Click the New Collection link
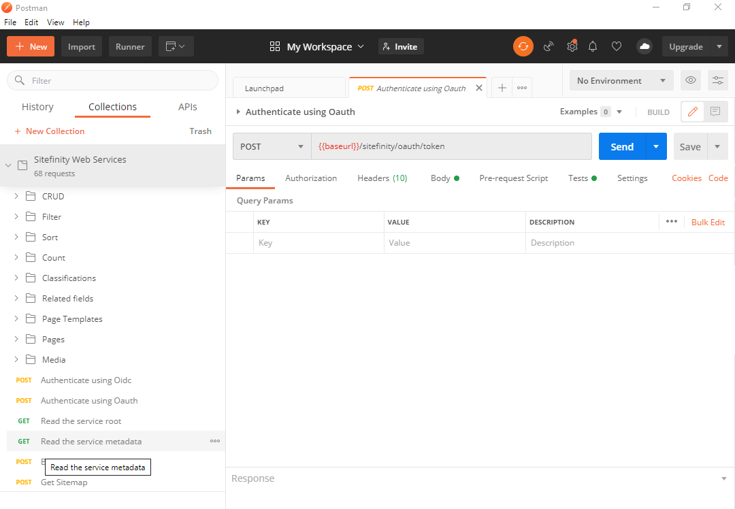Screen dimensions: 735x509 (50, 131)
